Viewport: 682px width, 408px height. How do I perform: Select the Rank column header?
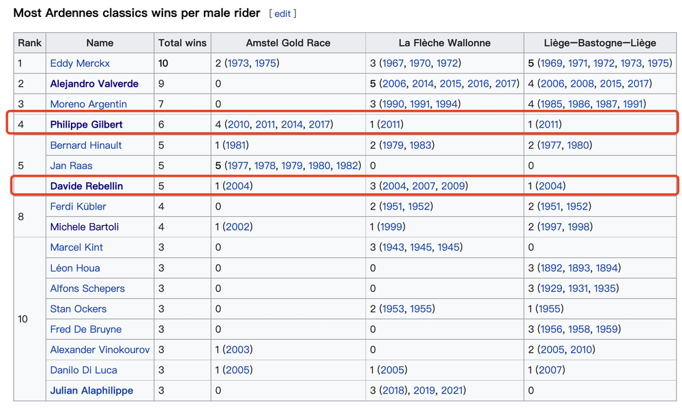click(x=29, y=42)
